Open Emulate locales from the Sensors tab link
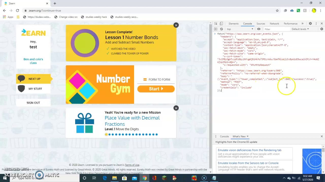325x182 pixels. (248, 163)
